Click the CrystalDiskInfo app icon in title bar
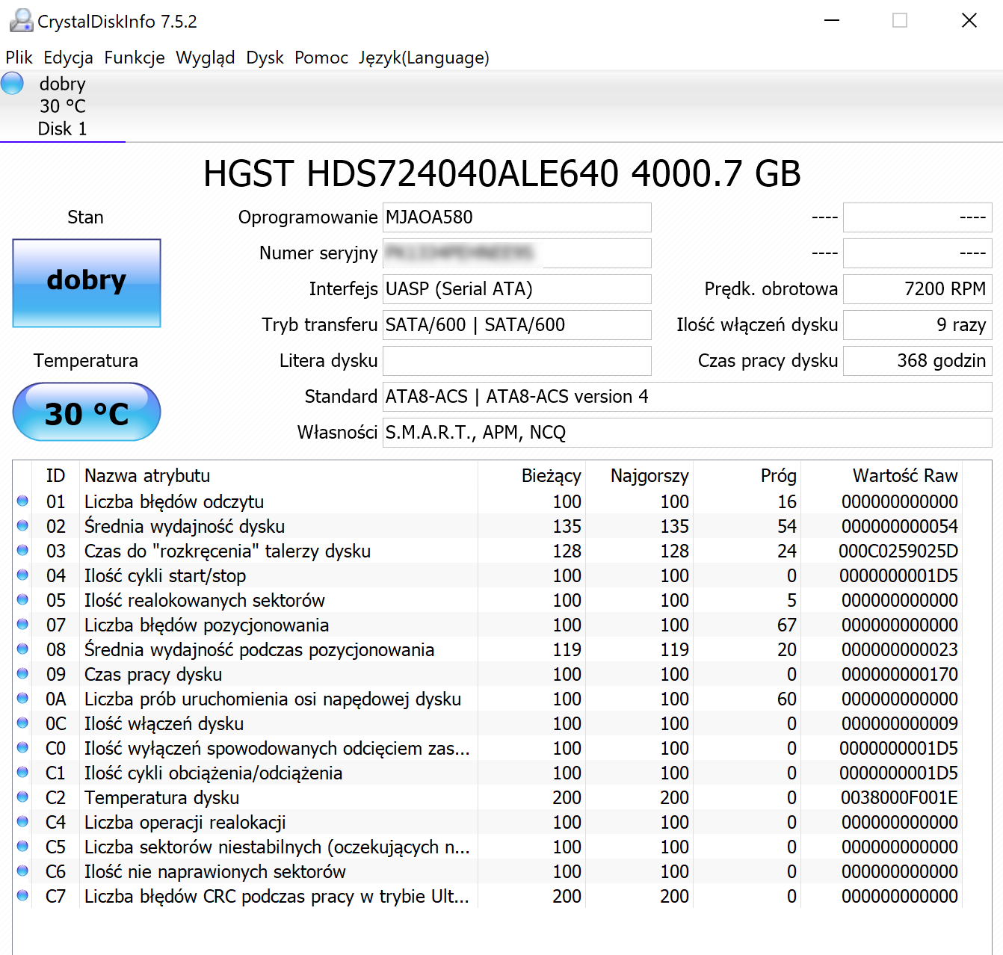The height and width of the screenshot is (955, 1003). [21, 20]
